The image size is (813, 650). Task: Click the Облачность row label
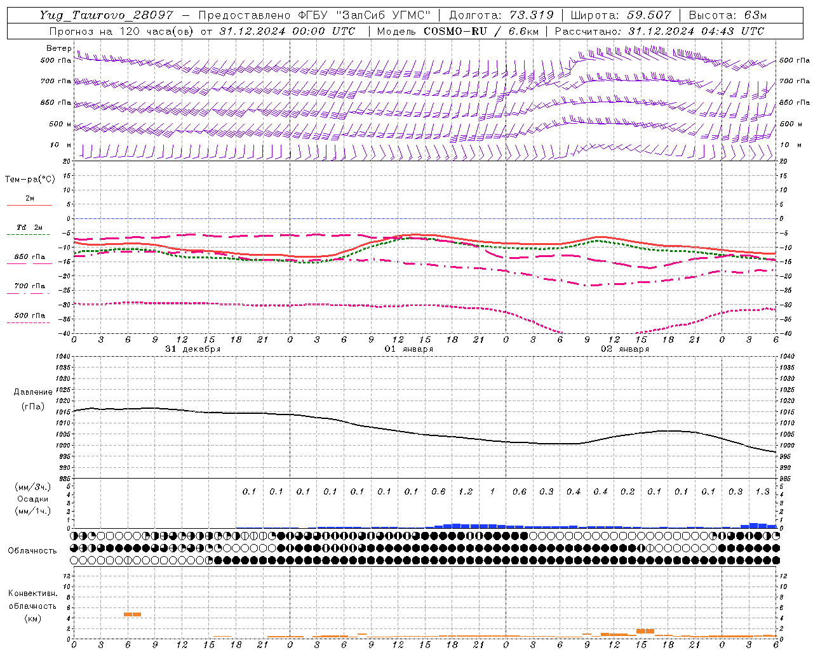32,550
